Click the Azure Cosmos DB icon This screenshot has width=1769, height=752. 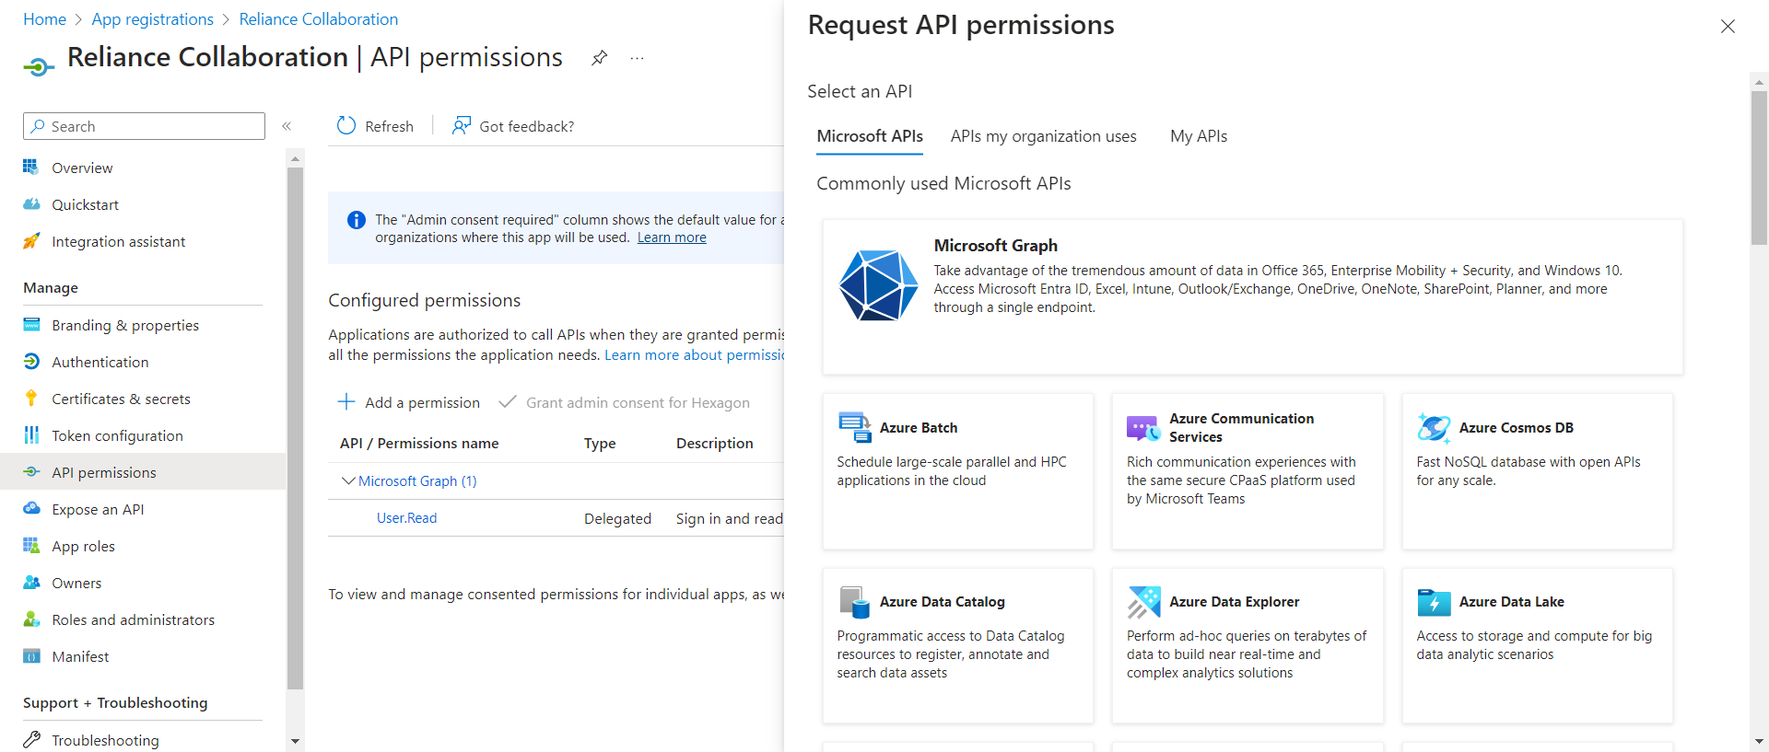(1434, 427)
